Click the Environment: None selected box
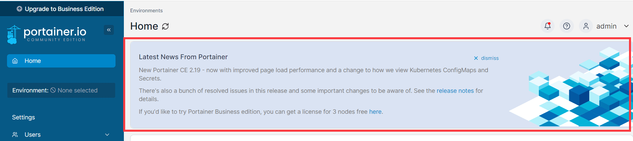This screenshot has width=633, height=141. coord(61,90)
